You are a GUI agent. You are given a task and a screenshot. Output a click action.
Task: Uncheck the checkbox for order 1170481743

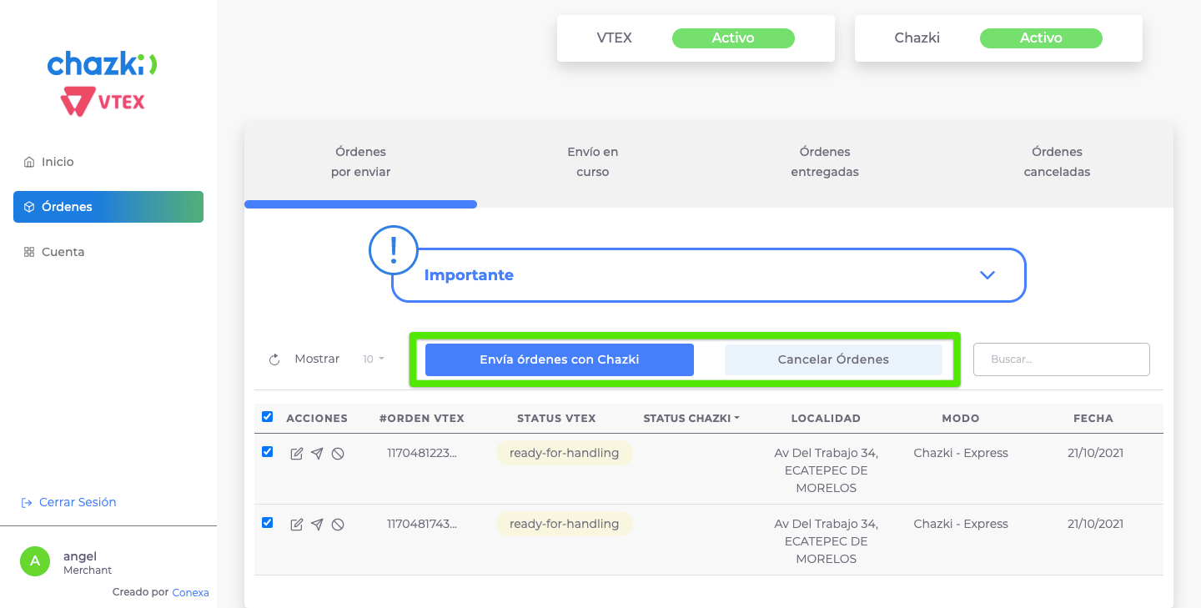267,522
